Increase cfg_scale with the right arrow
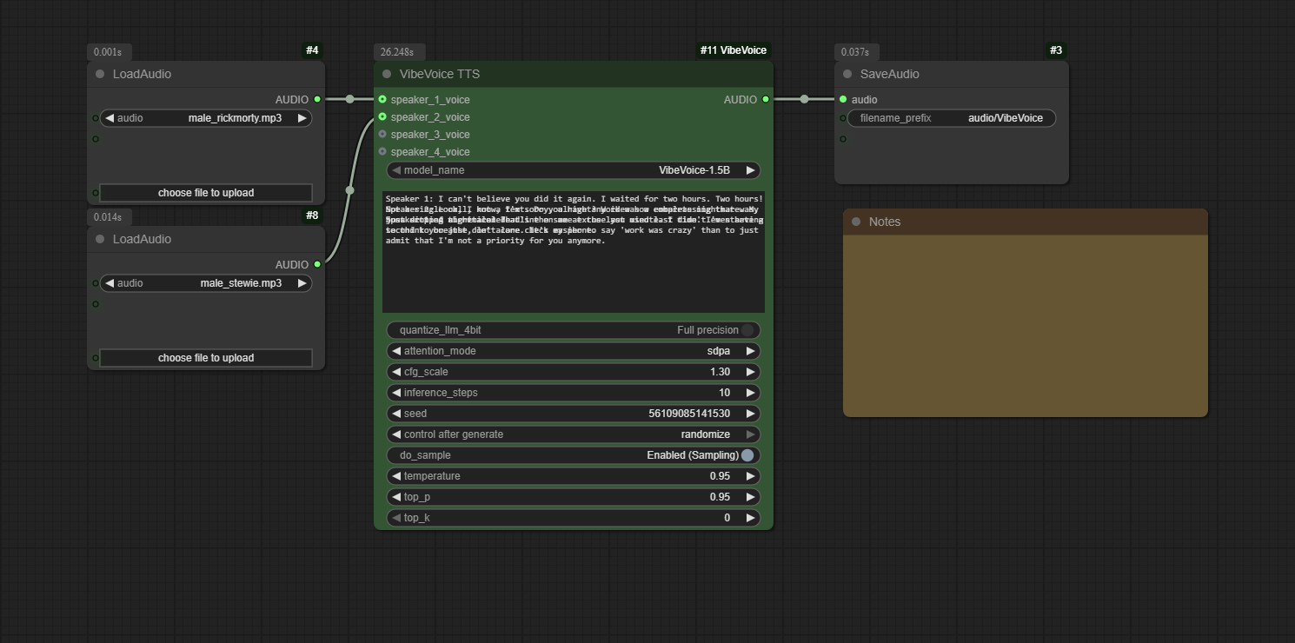1295x643 pixels. [x=750, y=372]
